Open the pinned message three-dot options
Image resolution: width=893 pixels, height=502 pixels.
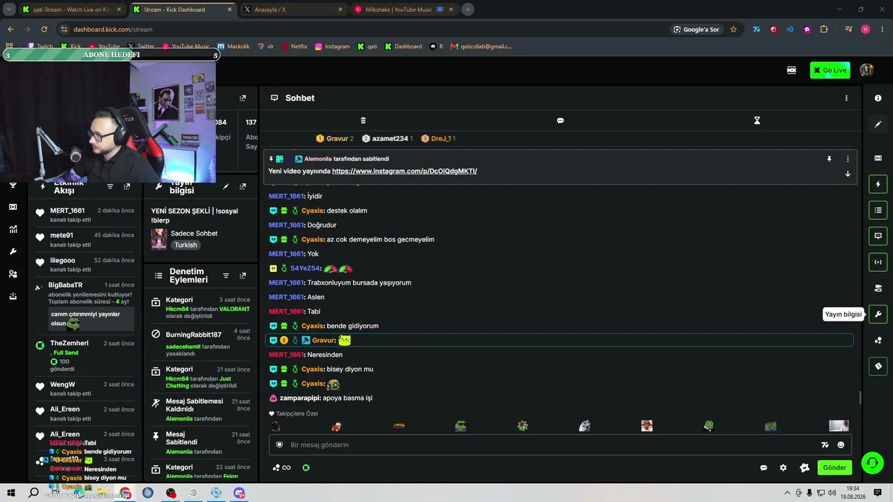tap(848, 159)
